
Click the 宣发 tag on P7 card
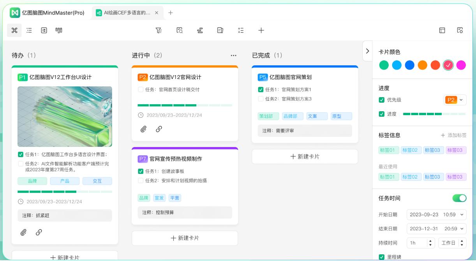tap(159, 198)
